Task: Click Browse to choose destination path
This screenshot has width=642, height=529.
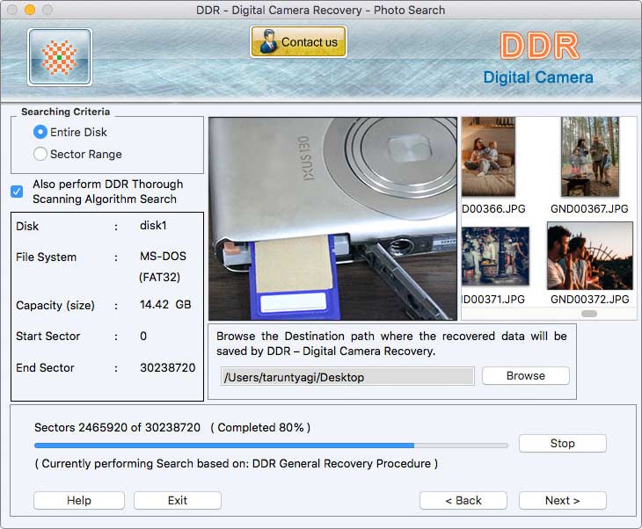Action: 526,375
